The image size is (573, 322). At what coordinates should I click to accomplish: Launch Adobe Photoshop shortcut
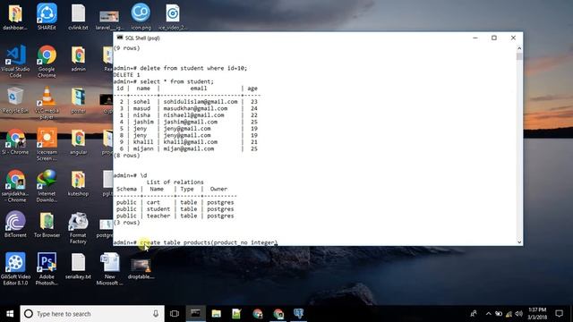(47, 269)
